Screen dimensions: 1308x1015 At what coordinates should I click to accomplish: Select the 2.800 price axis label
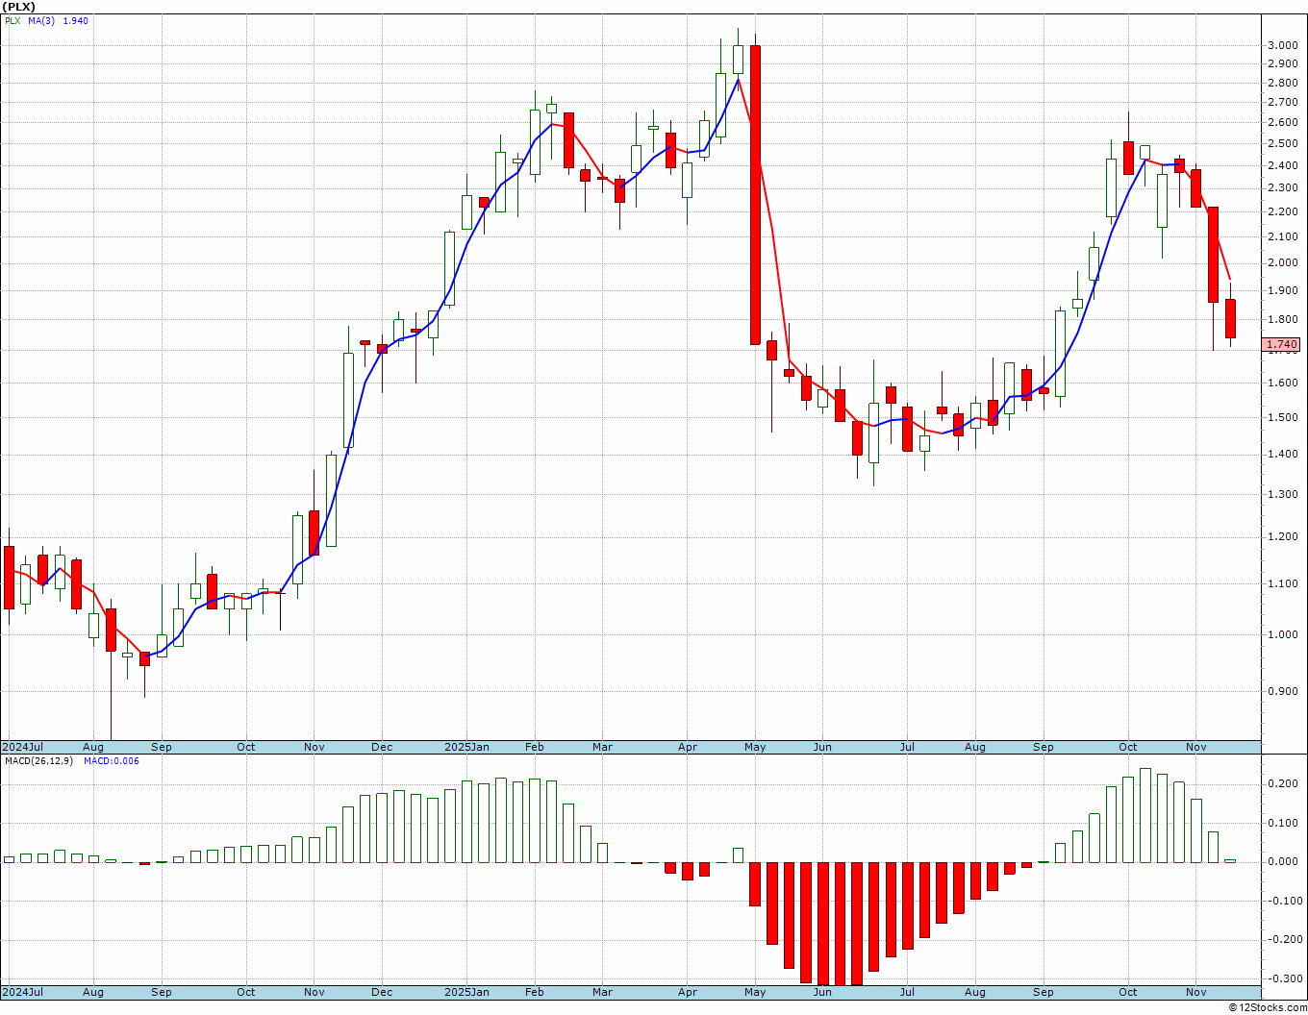click(1282, 83)
